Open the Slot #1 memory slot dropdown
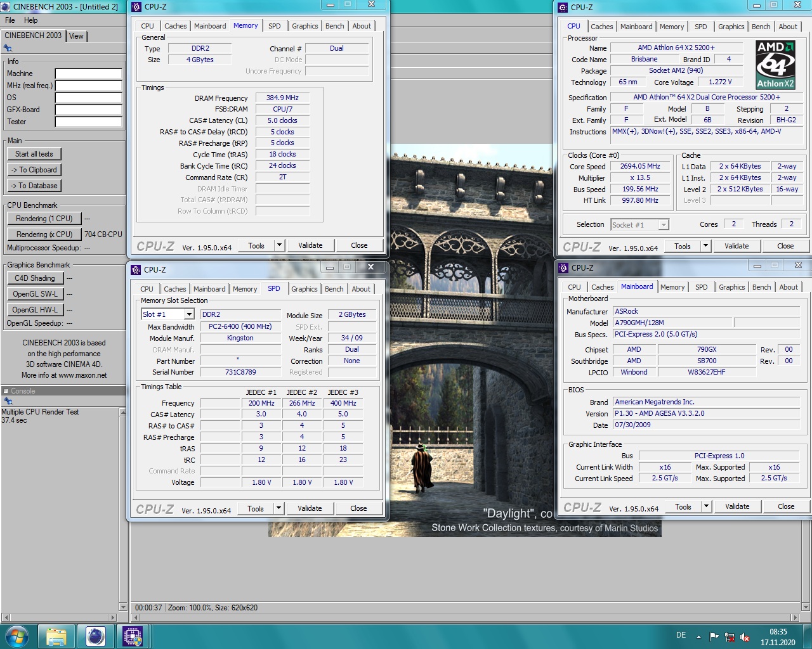This screenshot has height=649, width=812. click(x=189, y=314)
